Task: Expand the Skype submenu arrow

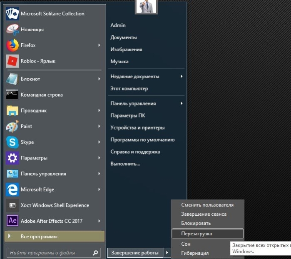Action: [x=99, y=142]
